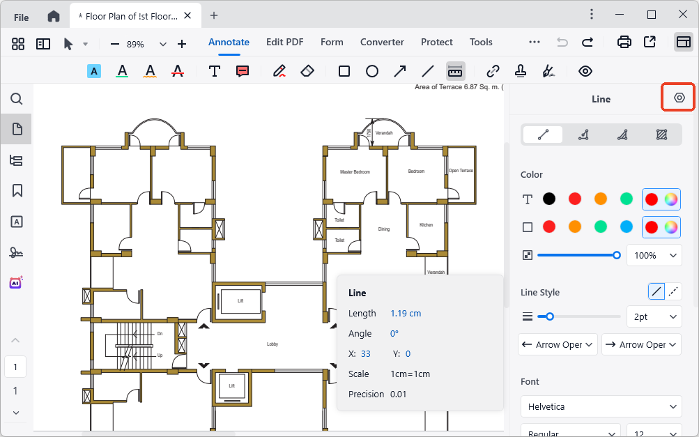Open the 100% opacity dropdown
The image size is (699, 437).
654,255
